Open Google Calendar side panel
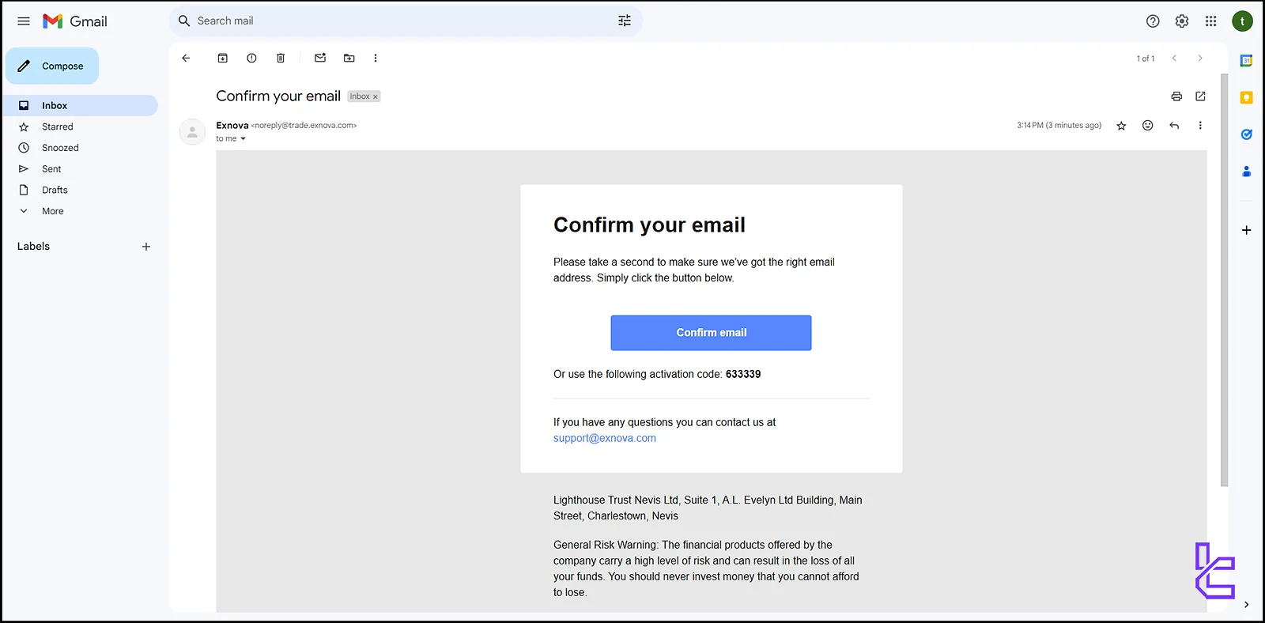The height and width of the screenshot is (623, 1265). pos(1246,61)
